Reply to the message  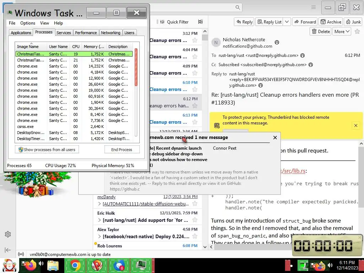pyautogui.click(x=244, y=22)
